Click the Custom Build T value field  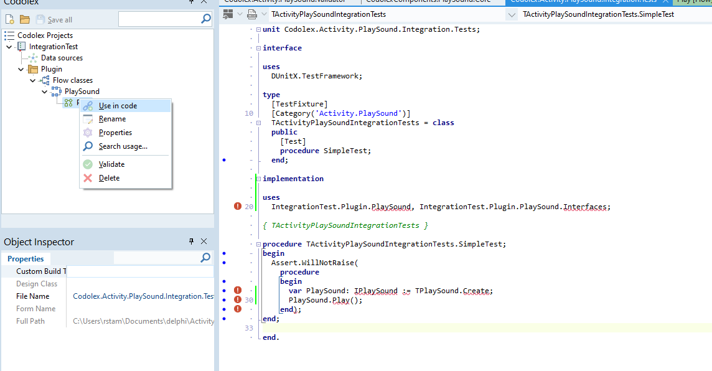pyautogui.click(x=140, y=271)
